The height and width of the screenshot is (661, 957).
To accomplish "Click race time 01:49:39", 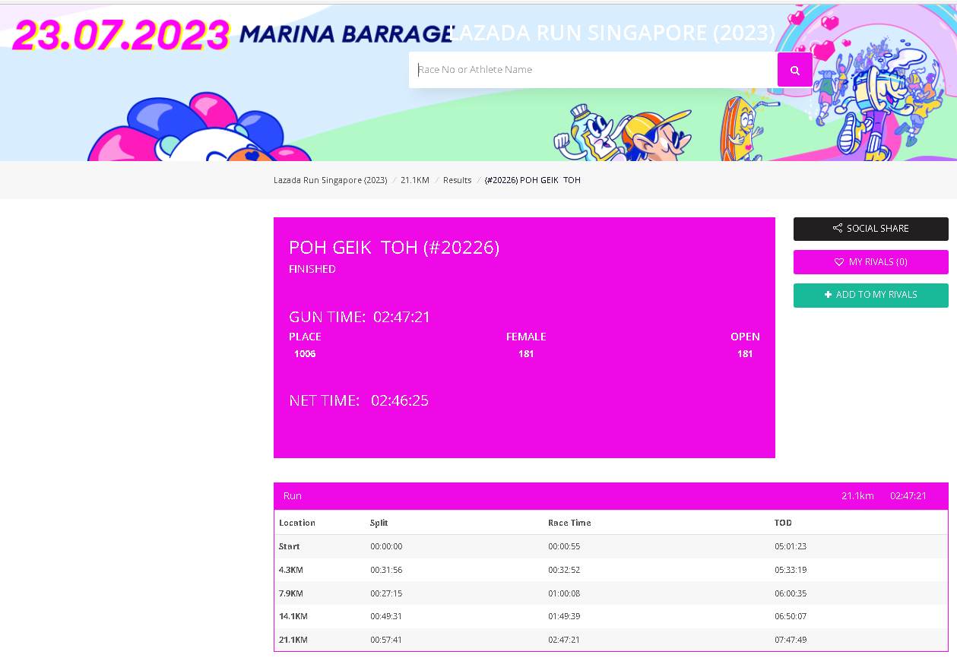I will (x=564, y=616).
